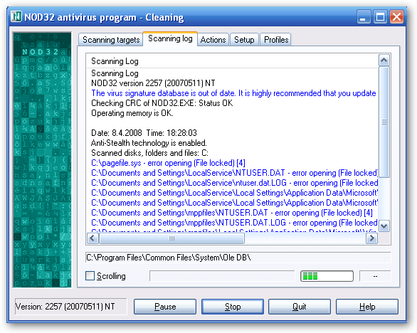This screenshot has width=417, height=333.
Task: Click the 'NOD32 version 2257 (20070511) NT' line
Action: (x=153, y=83)
